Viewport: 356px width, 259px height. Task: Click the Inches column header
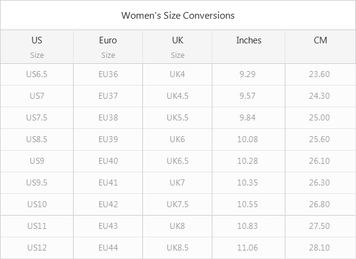(x=249, y=47)
